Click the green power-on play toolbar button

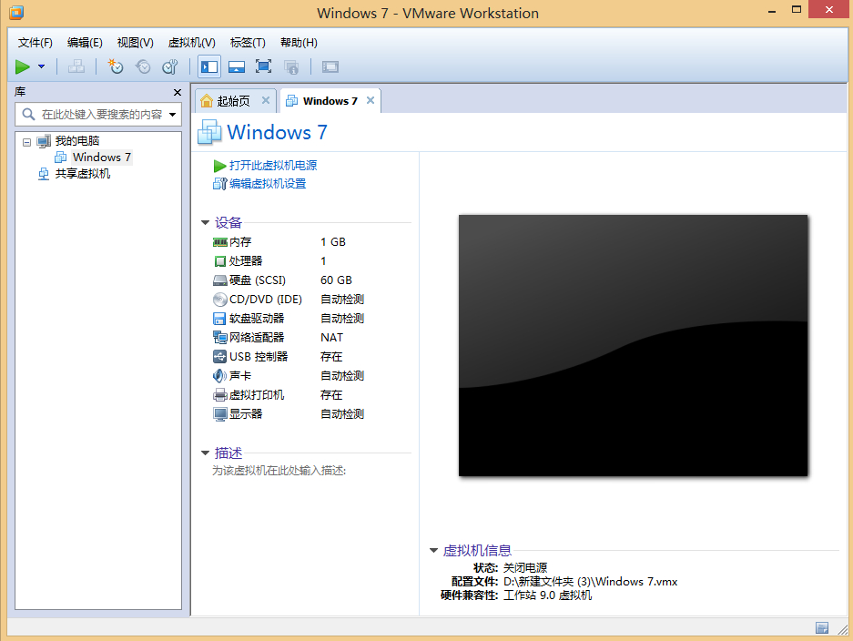click(x=23, y=67)
